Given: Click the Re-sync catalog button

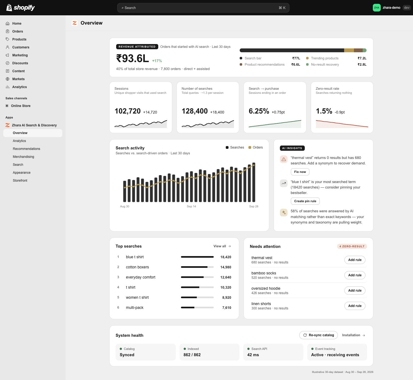Looking at the screenshot, I should pos(318,335).
